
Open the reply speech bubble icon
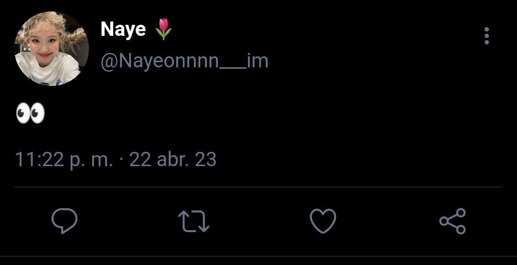pos(65,221)
